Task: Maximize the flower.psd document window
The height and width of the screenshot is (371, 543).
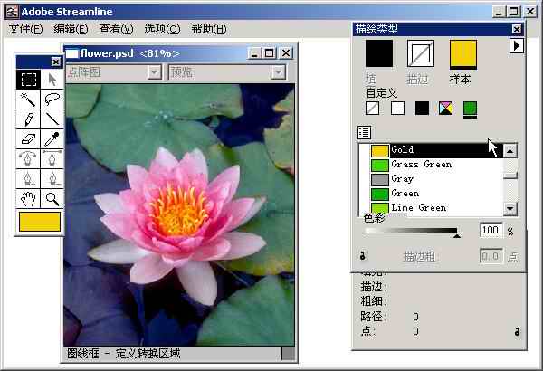Action: pyautogui.click(x=270, y=53)
